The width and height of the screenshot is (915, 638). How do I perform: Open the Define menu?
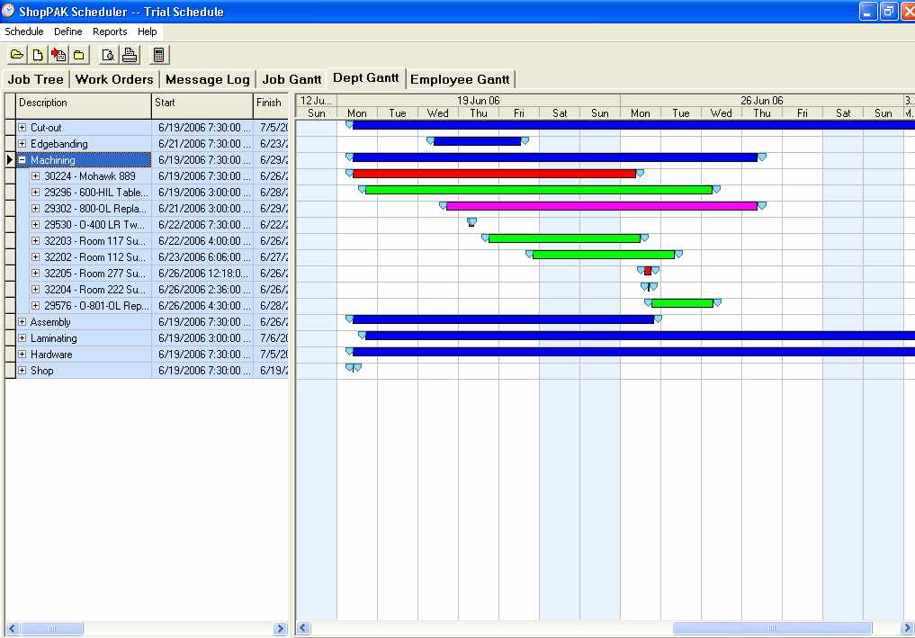(x=68, y=31)
